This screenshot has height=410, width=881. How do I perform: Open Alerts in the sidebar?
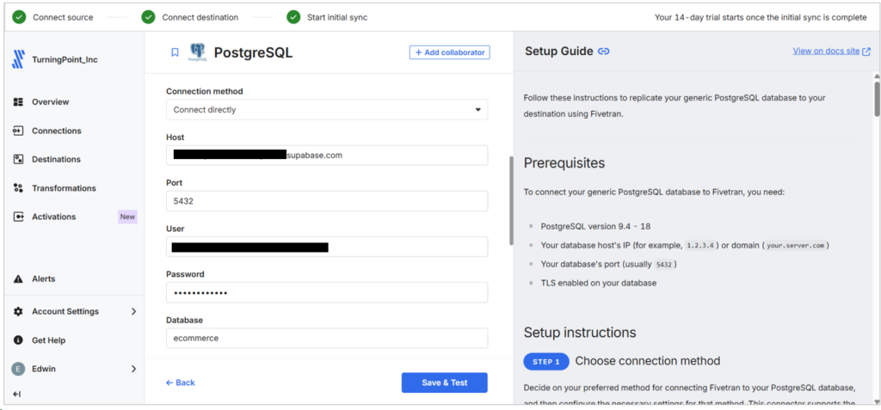click(x=44, y=278)
